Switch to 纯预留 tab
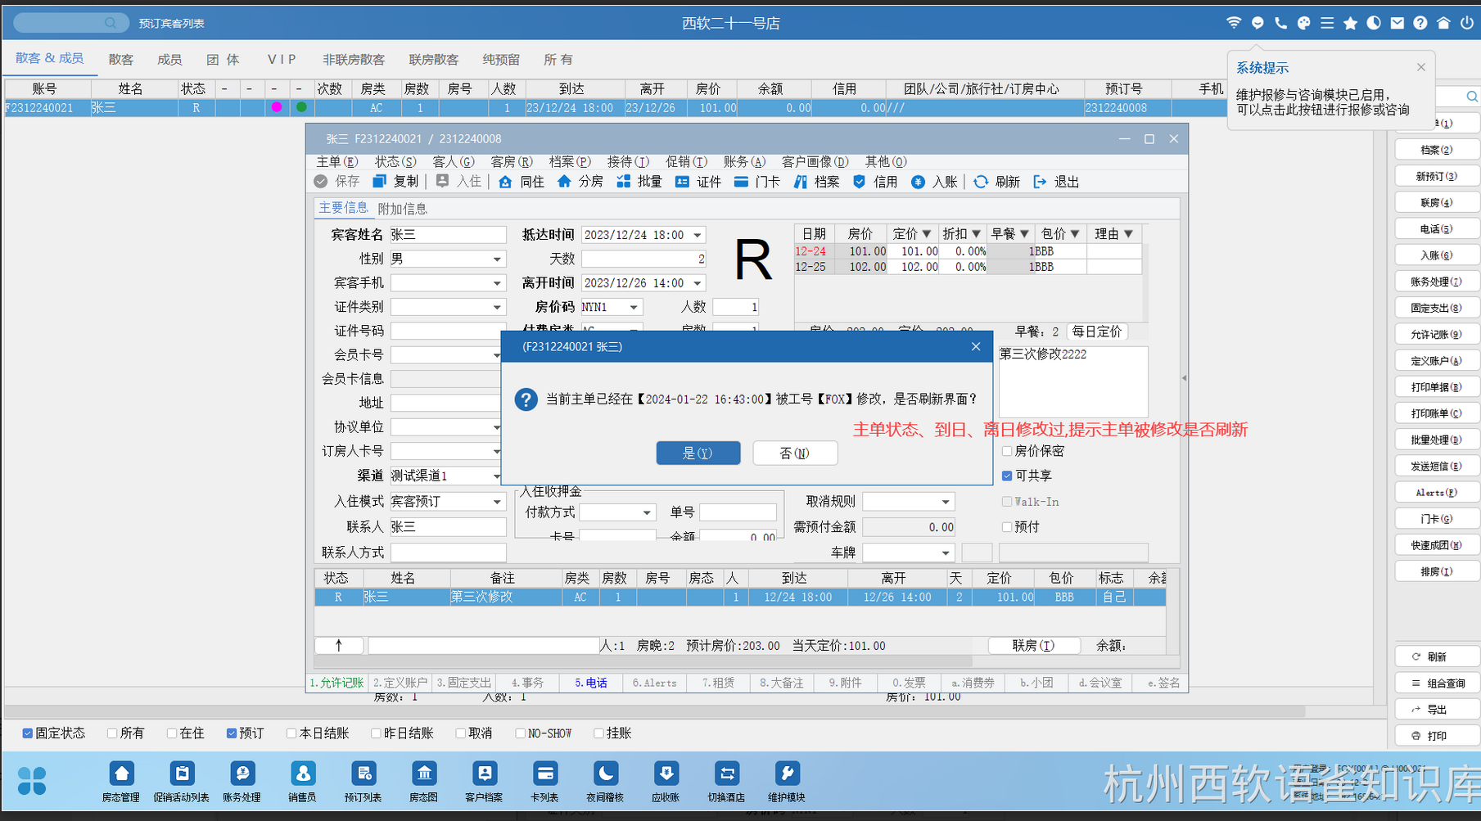 click(x=501, y=60)
